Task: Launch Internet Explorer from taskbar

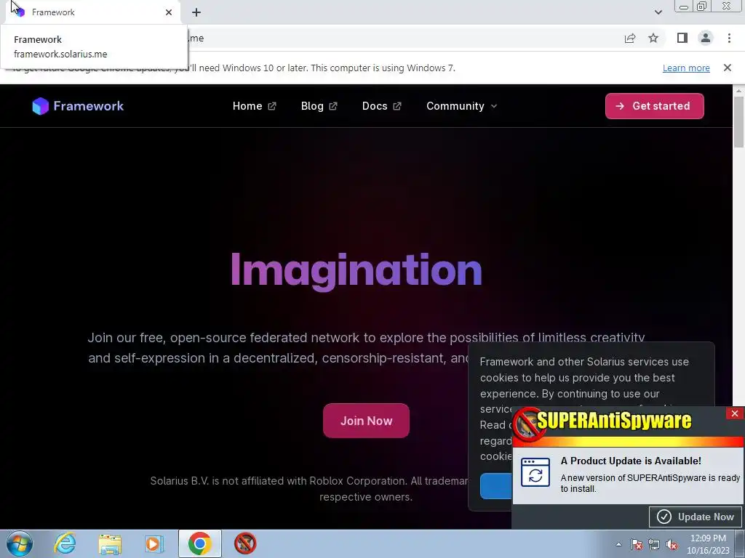Action: coord(65,543)
